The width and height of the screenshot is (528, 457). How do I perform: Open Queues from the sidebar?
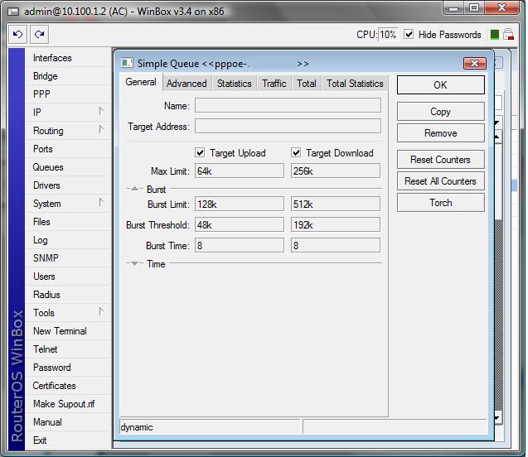point(68,166)
